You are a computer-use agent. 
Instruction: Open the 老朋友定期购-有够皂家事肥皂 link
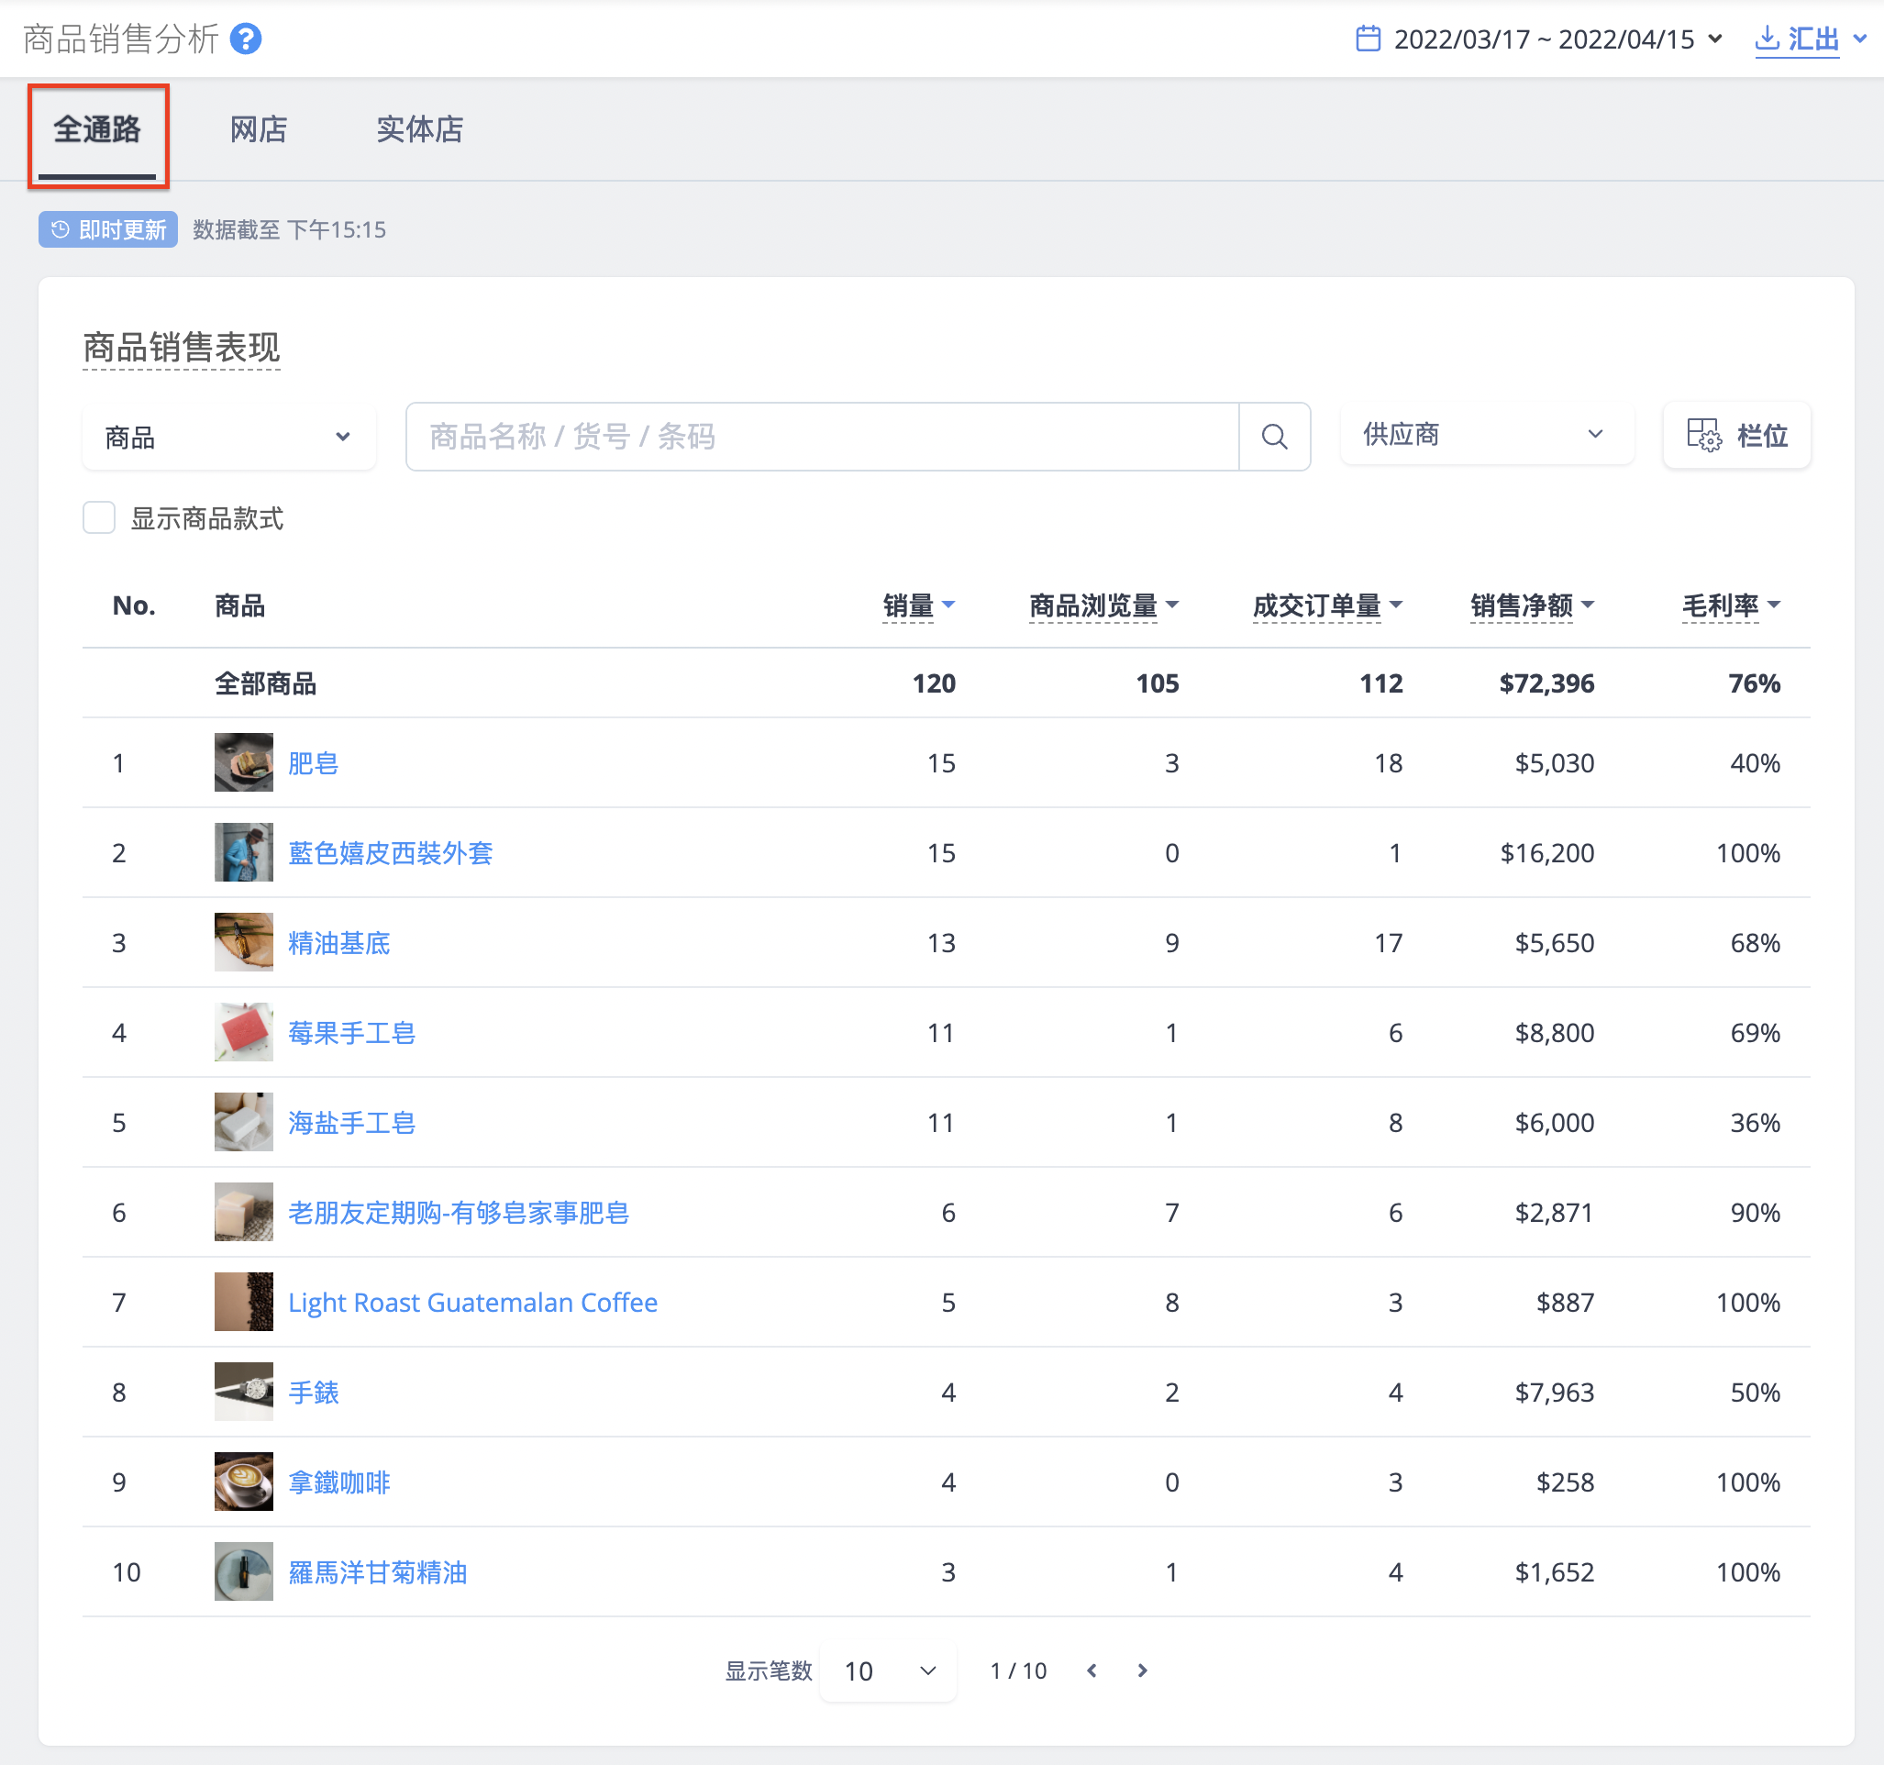[x=459, y=1213]
